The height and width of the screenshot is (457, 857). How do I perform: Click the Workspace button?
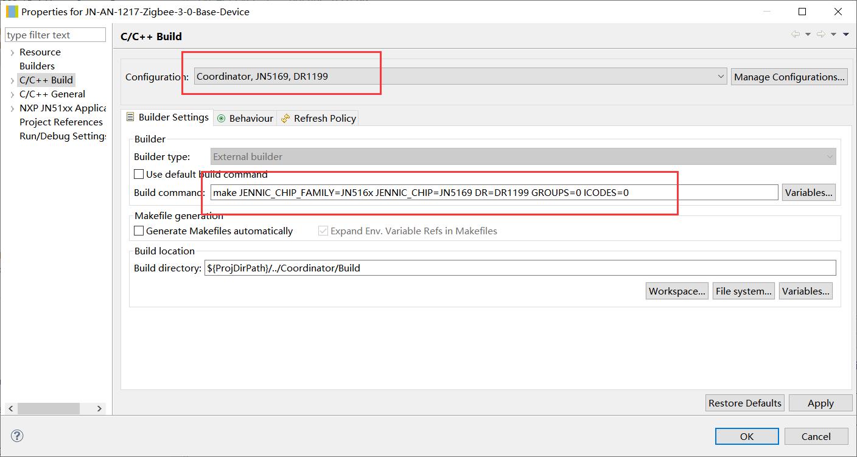coord(677,291)
